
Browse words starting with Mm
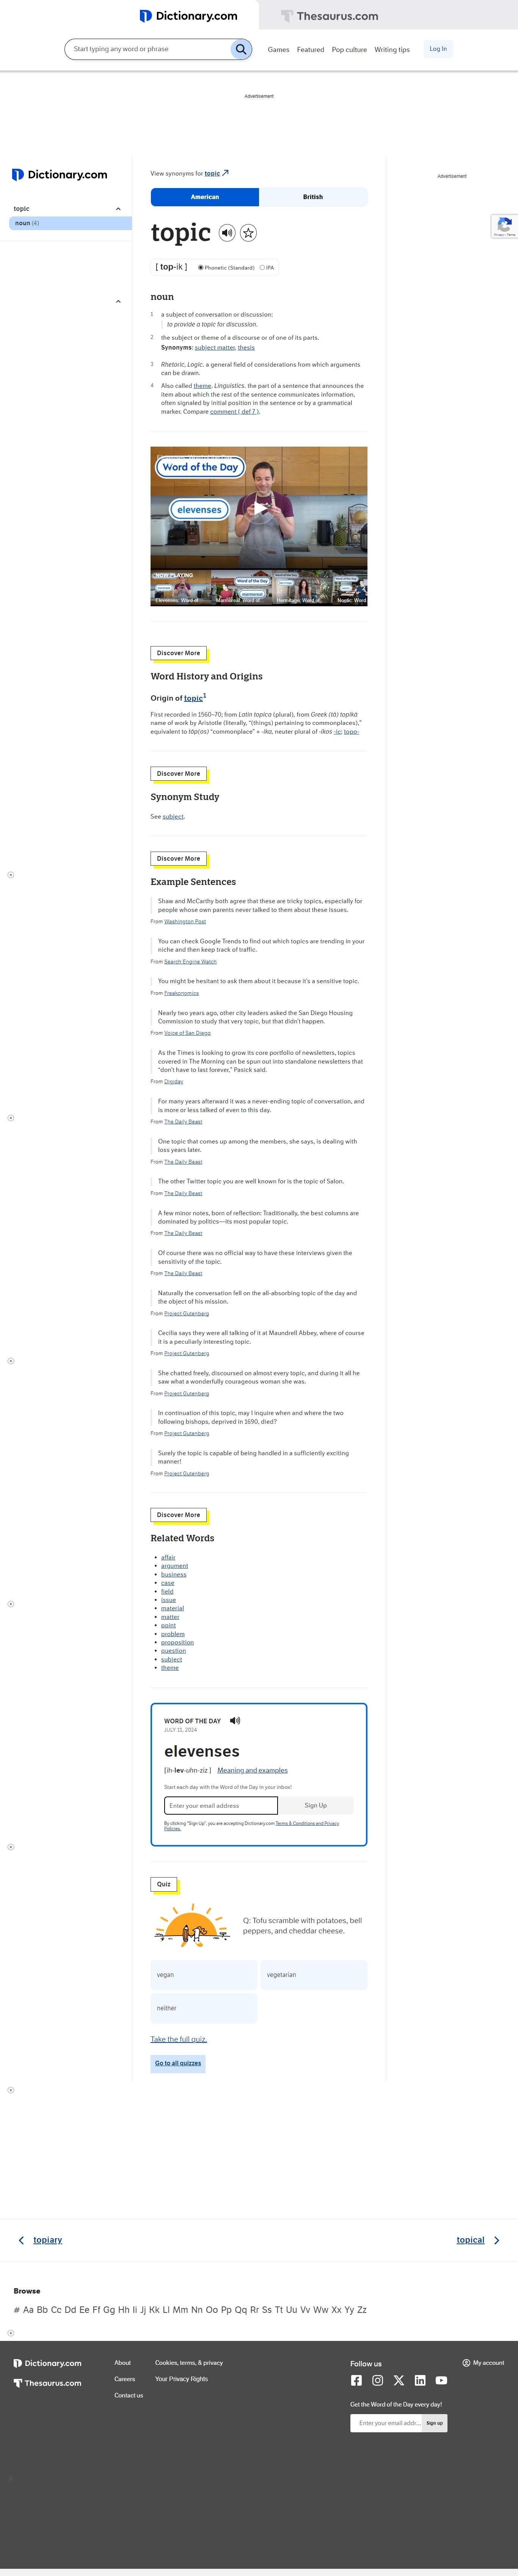pos(180,2310)
